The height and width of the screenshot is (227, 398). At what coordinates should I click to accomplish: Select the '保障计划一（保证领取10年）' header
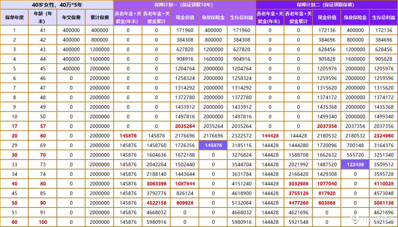click(185, 5)
